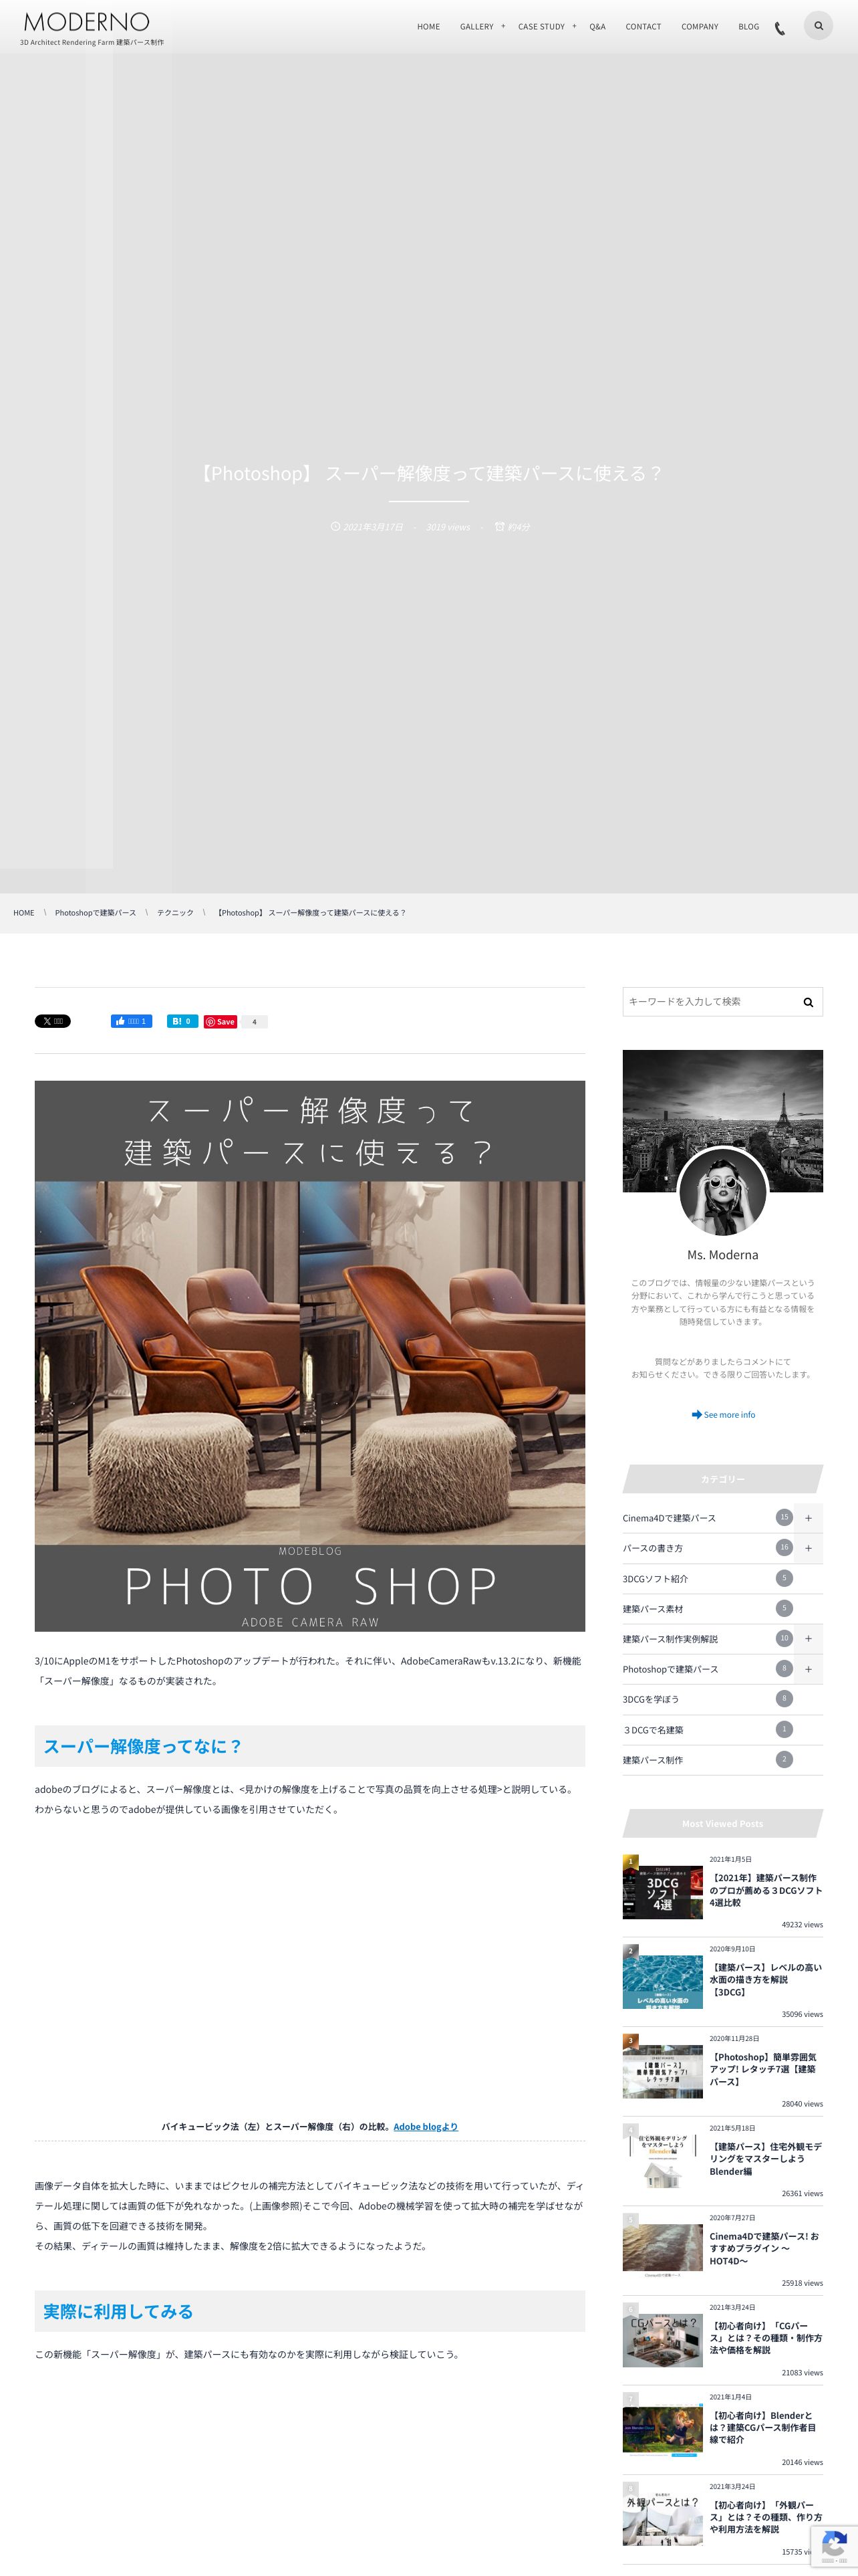This screenshot has width=858, height=2576.
Task: Go to the Q&A page
Action: tap(597, 27)
